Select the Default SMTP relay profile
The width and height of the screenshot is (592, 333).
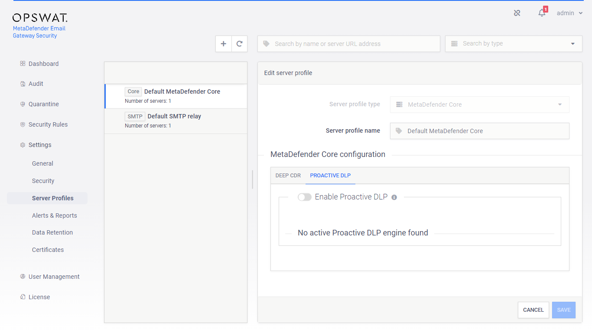tap(176, 121)
